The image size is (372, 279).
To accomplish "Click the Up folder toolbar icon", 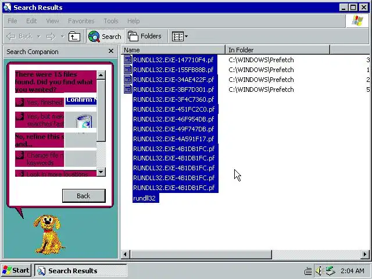I will point(74,37).
